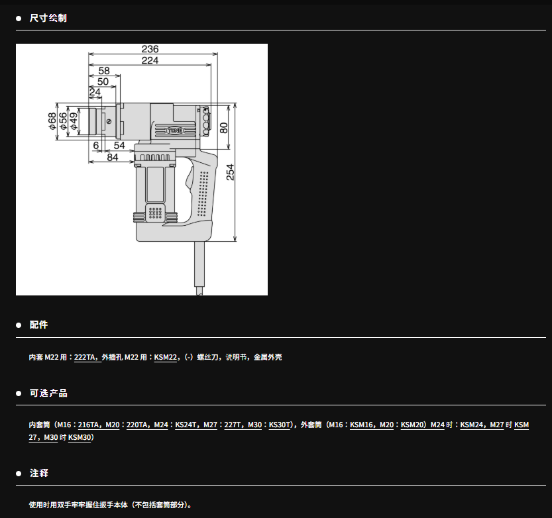Click the 注释 section heading

[x=39, y=474]
